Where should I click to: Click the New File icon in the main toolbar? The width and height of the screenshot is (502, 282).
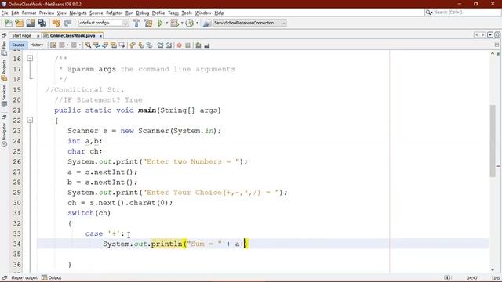coord(9,23)
